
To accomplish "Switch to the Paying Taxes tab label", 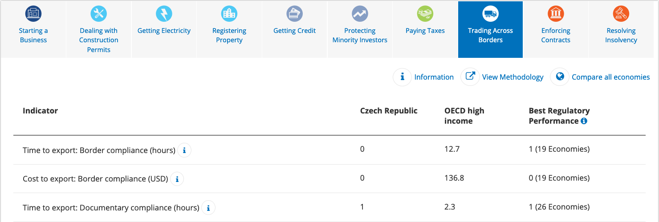I will (x=425, y=31).
